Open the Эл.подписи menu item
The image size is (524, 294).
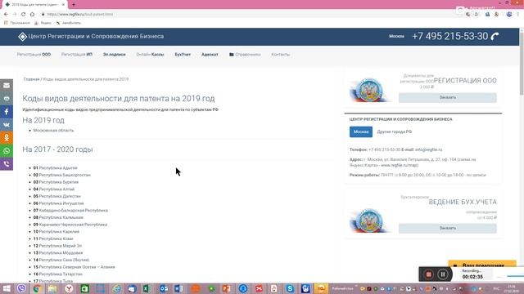click(115, 55)
